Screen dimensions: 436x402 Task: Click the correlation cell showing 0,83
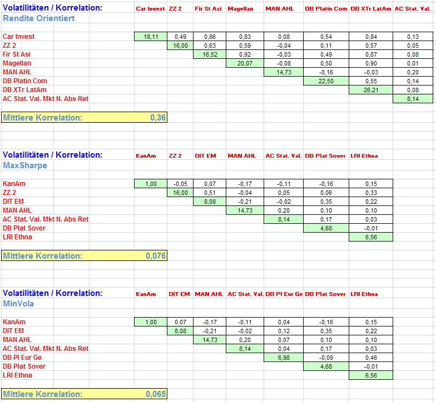(245, 37)
